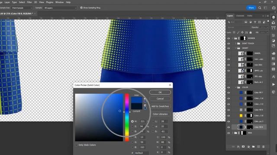Click the link layers icon at panel bottom
This screenshot has height=155, width=277.
click(233, 146)
